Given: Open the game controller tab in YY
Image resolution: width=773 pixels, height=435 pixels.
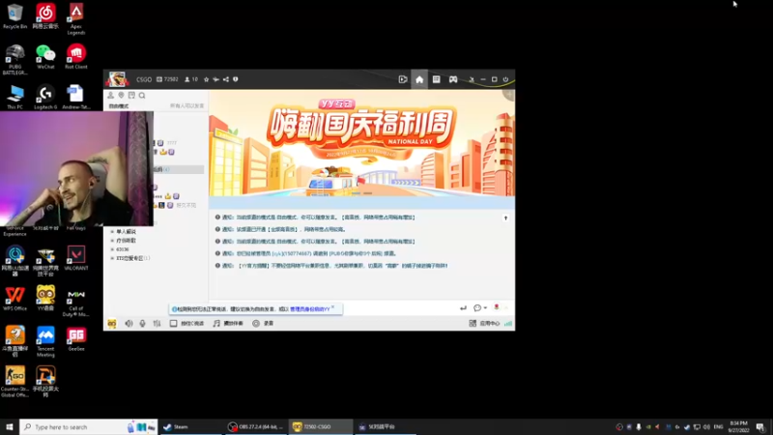Looking at the screenshot, I should (x=453, y=79).
